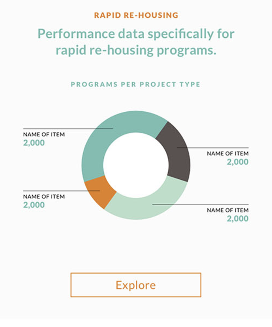Click Name of Item label for pale green segment
The image size is (272, 327).
click(228, 210)
